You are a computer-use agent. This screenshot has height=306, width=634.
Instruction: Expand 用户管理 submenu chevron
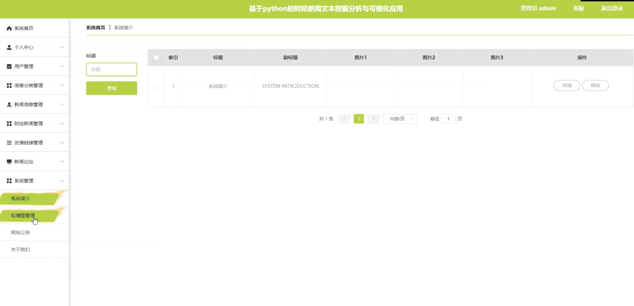62,66
